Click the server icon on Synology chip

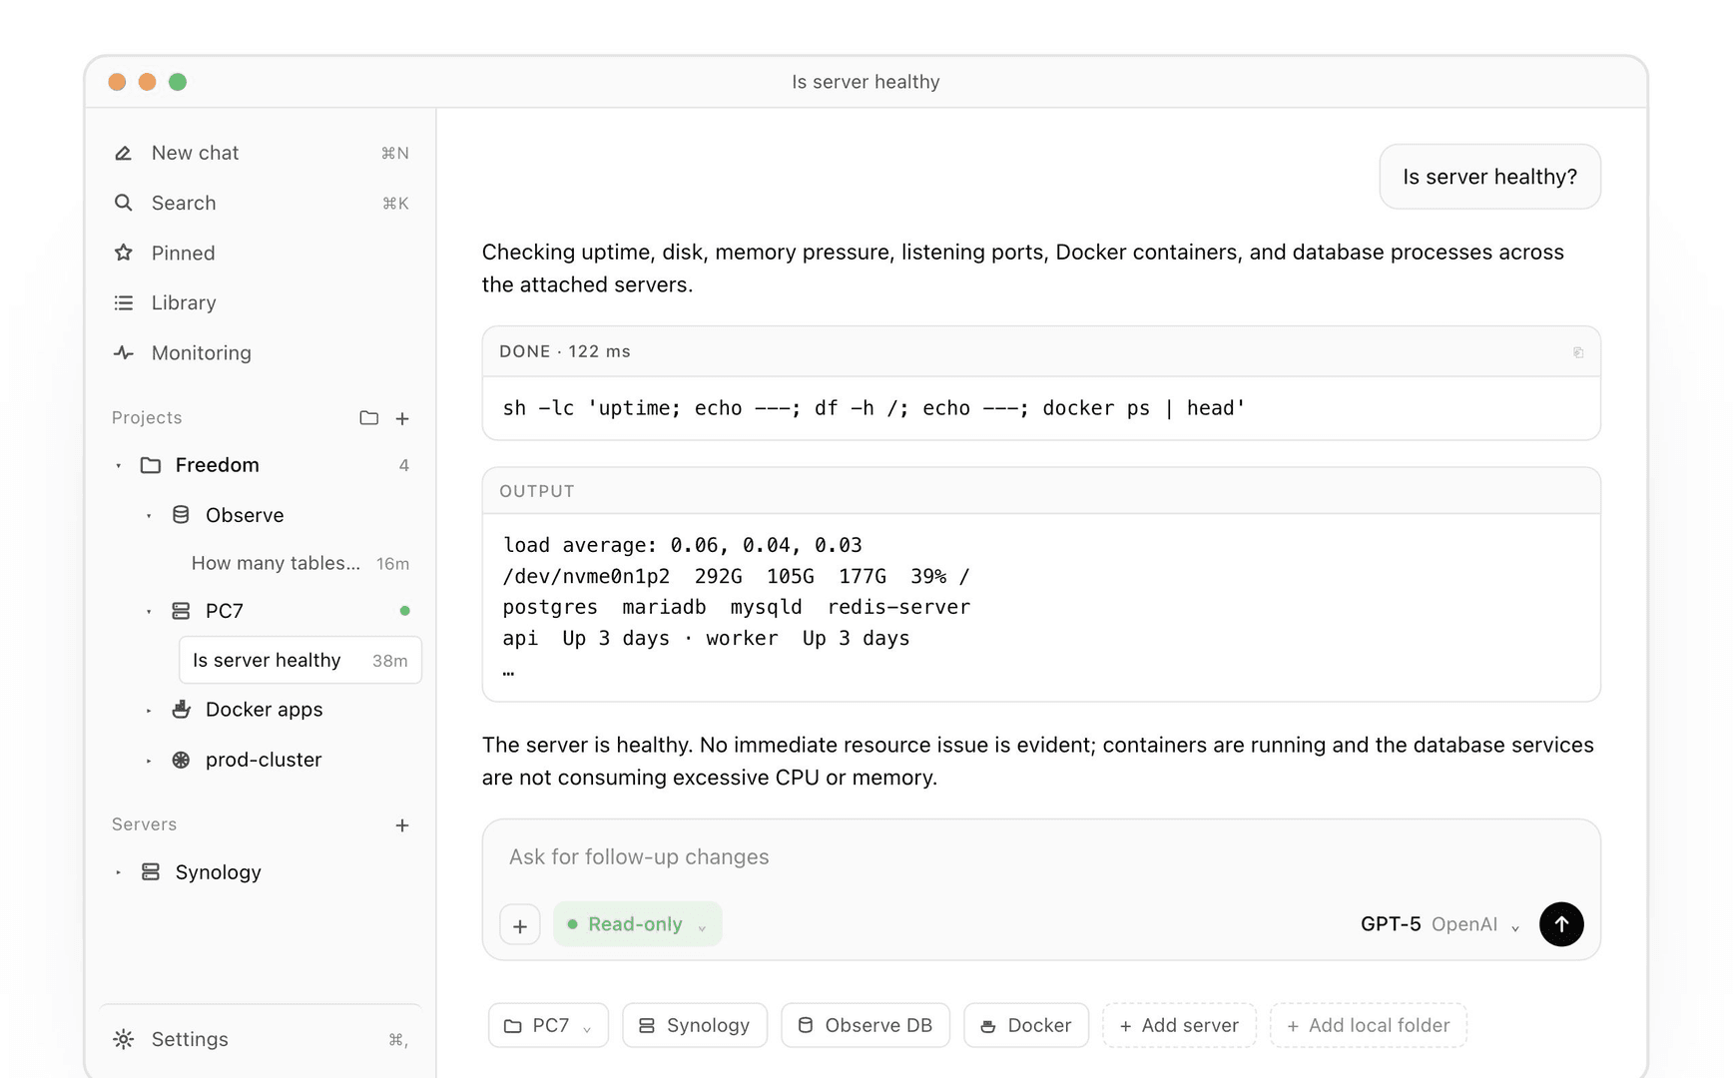(647, 1026)
